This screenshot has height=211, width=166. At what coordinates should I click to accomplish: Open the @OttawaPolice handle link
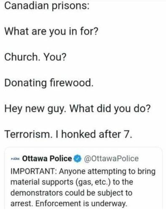(111, 159)
